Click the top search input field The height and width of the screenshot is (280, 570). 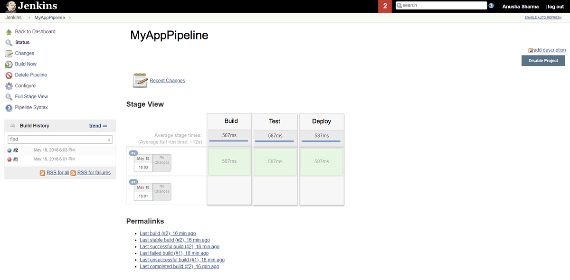point(441,5)
